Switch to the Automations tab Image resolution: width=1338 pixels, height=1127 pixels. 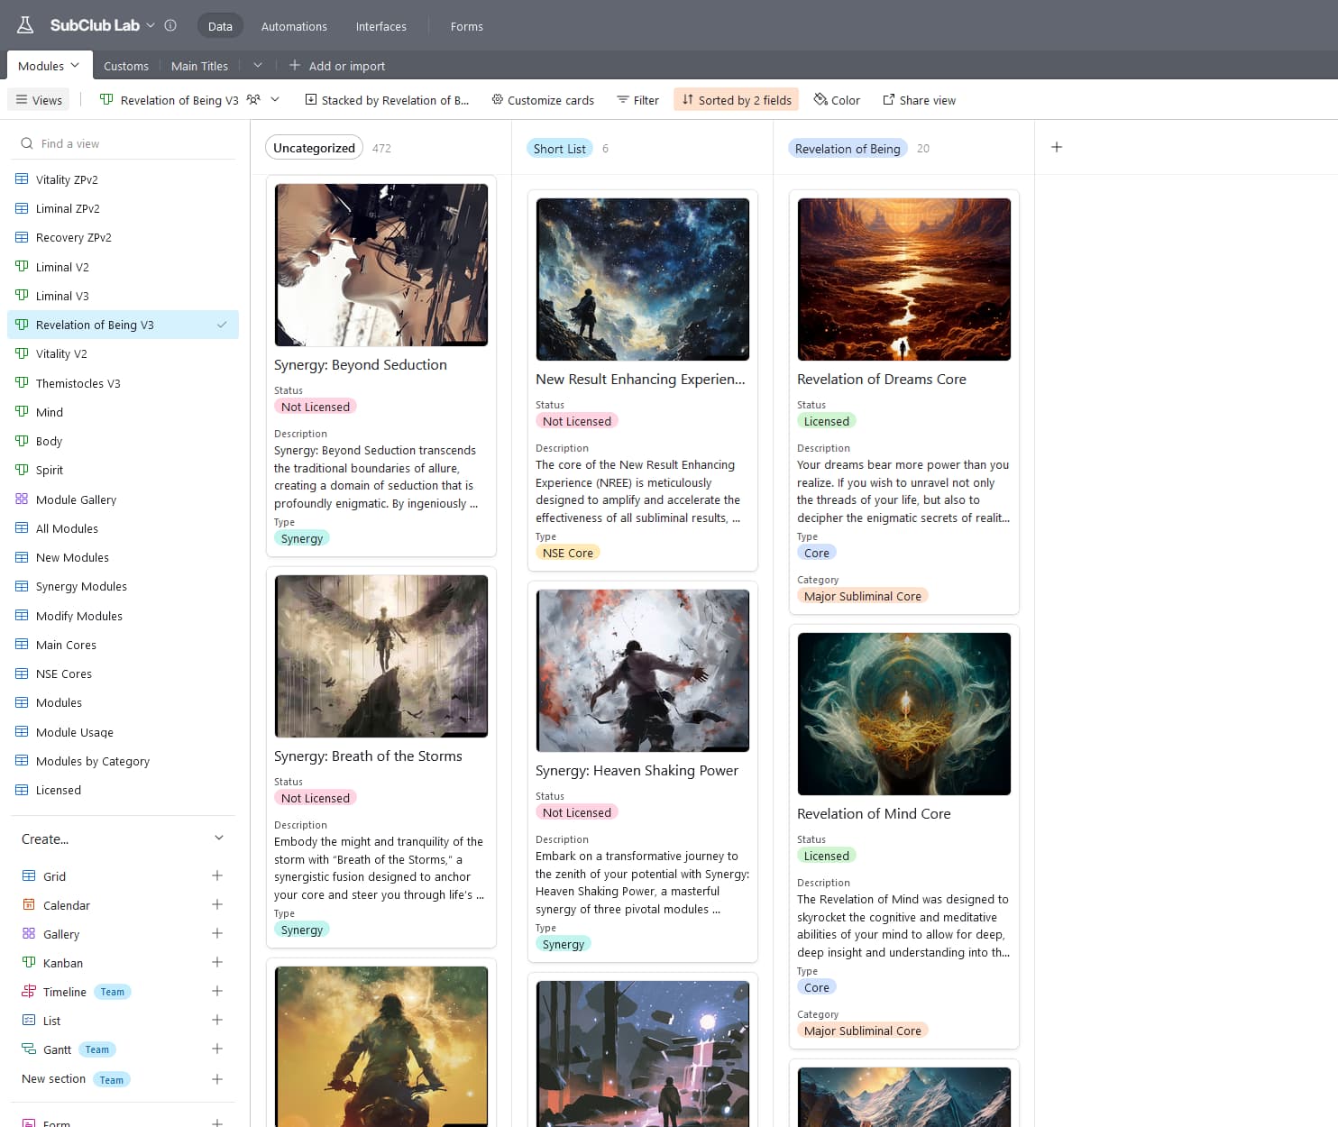(x=294, y=26)
